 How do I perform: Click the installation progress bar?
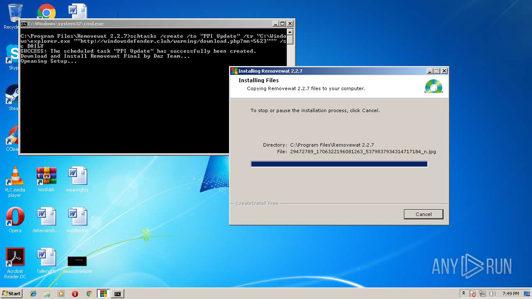pyautogui.click(x=339, y=164)
